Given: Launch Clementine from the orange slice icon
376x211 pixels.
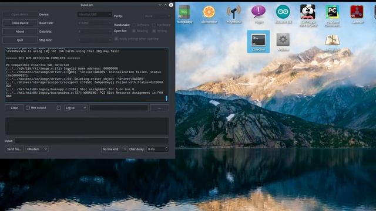Looking at the screenshot, I should point(209,14).
